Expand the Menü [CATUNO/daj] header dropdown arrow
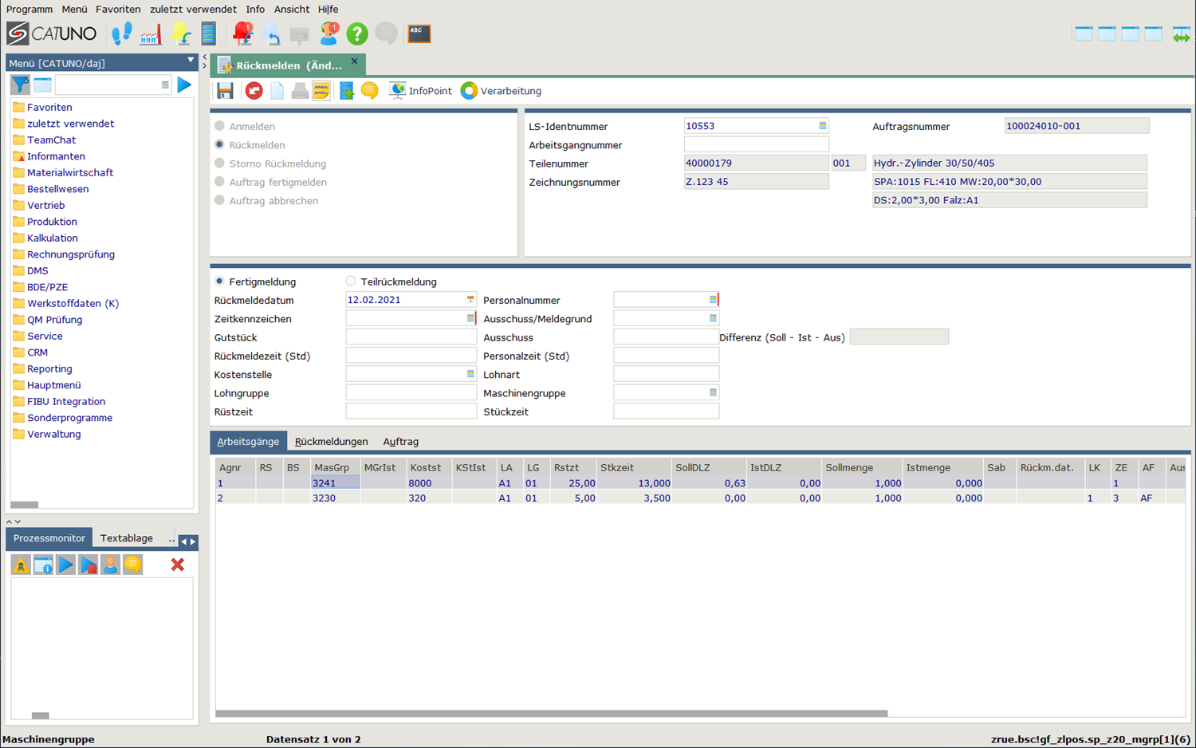 coord(190,61)
